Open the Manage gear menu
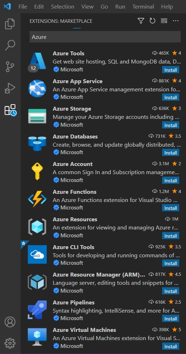 coord(10,343)
